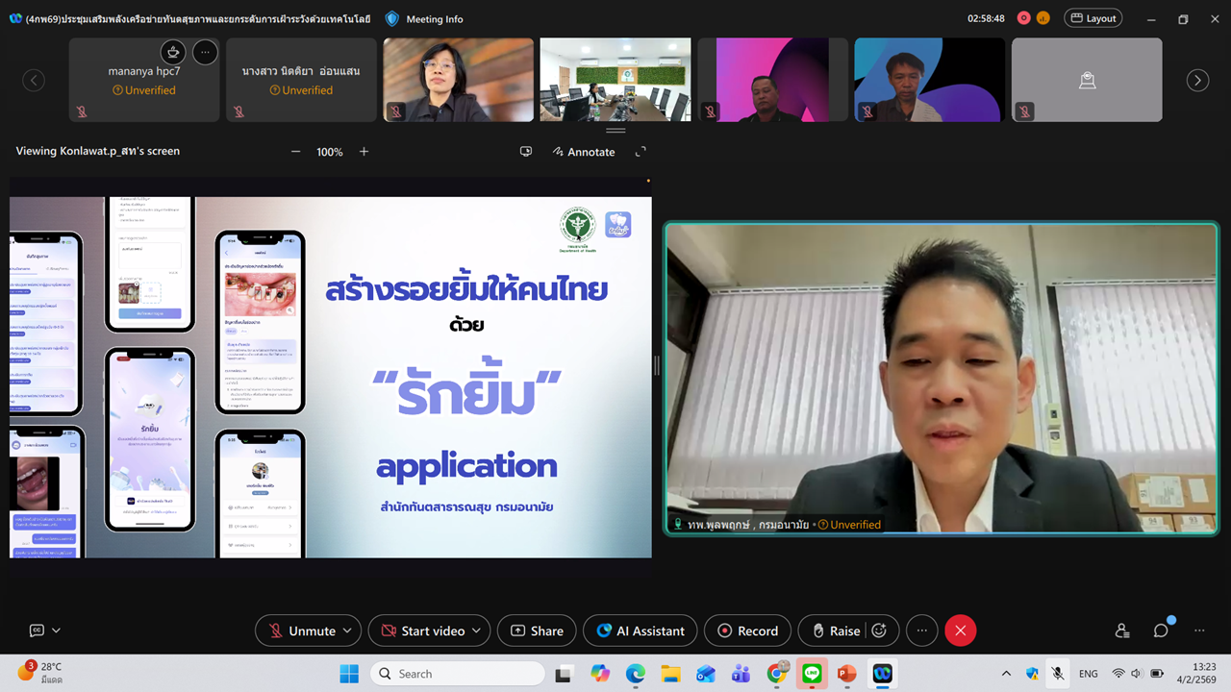Zoom in shared screen with plus button
The height and width of the screenshot is (692, 1231).
click(x=364, y=152)
